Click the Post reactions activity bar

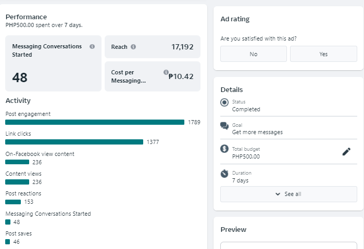point(13,202)
